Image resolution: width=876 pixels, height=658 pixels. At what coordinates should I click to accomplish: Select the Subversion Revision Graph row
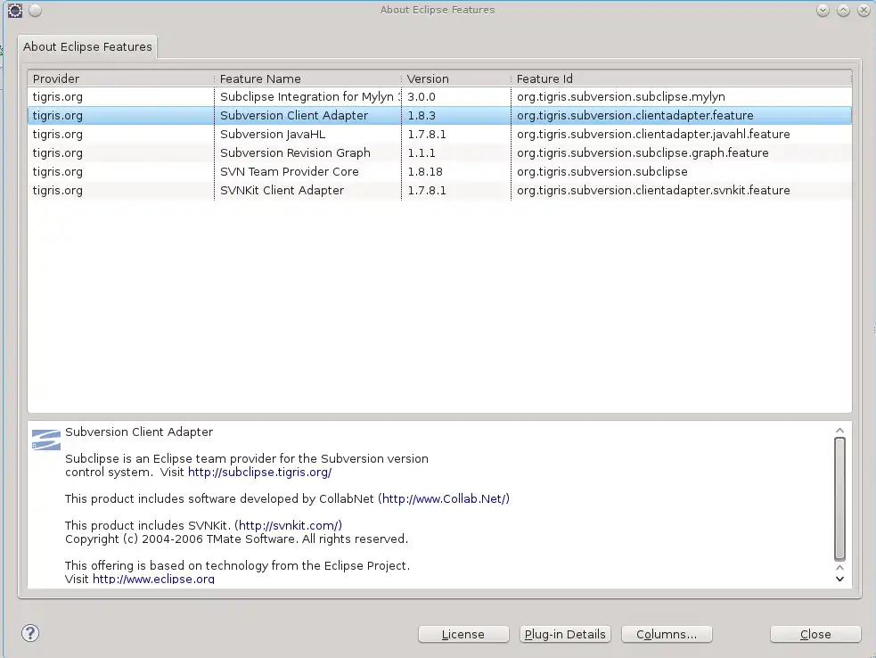point(439,152)
